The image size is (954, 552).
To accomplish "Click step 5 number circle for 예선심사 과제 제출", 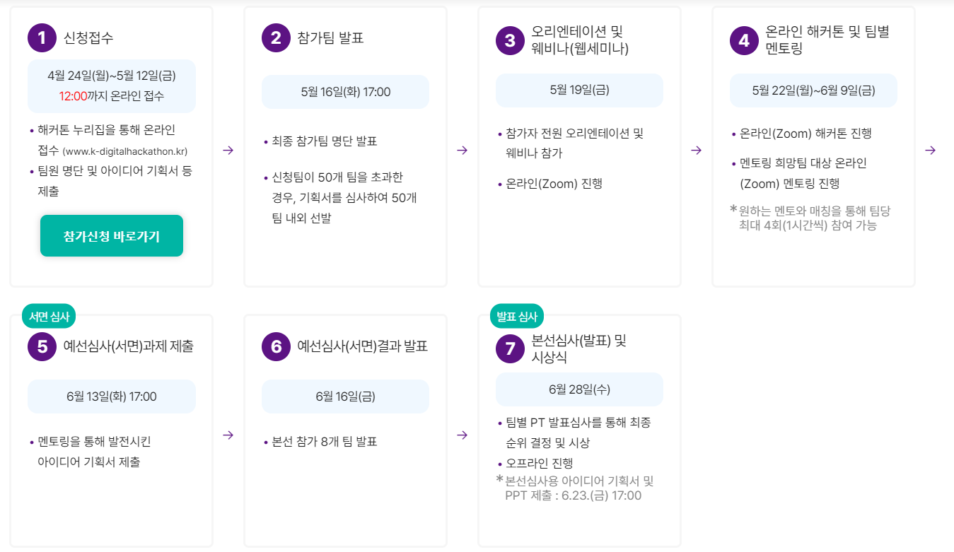I will click(x=42, y=346).
